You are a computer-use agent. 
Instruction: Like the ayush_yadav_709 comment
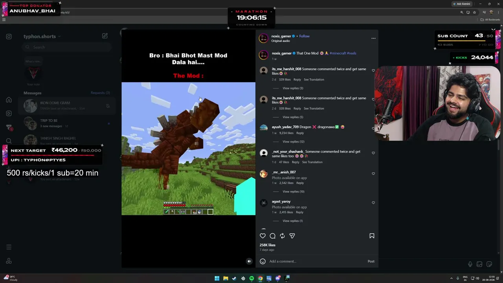click(373, 128)
